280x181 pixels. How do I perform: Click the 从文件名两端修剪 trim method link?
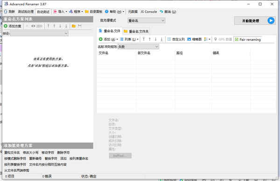tap(17, 170)
